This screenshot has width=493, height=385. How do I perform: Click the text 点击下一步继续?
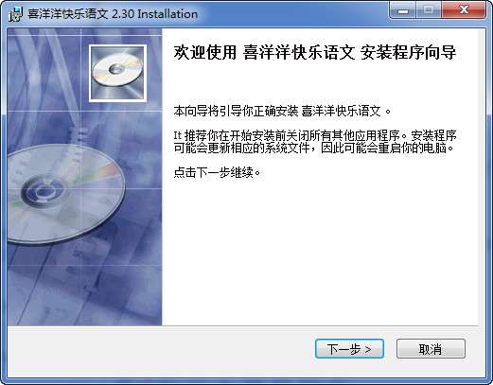pos(217,172)
